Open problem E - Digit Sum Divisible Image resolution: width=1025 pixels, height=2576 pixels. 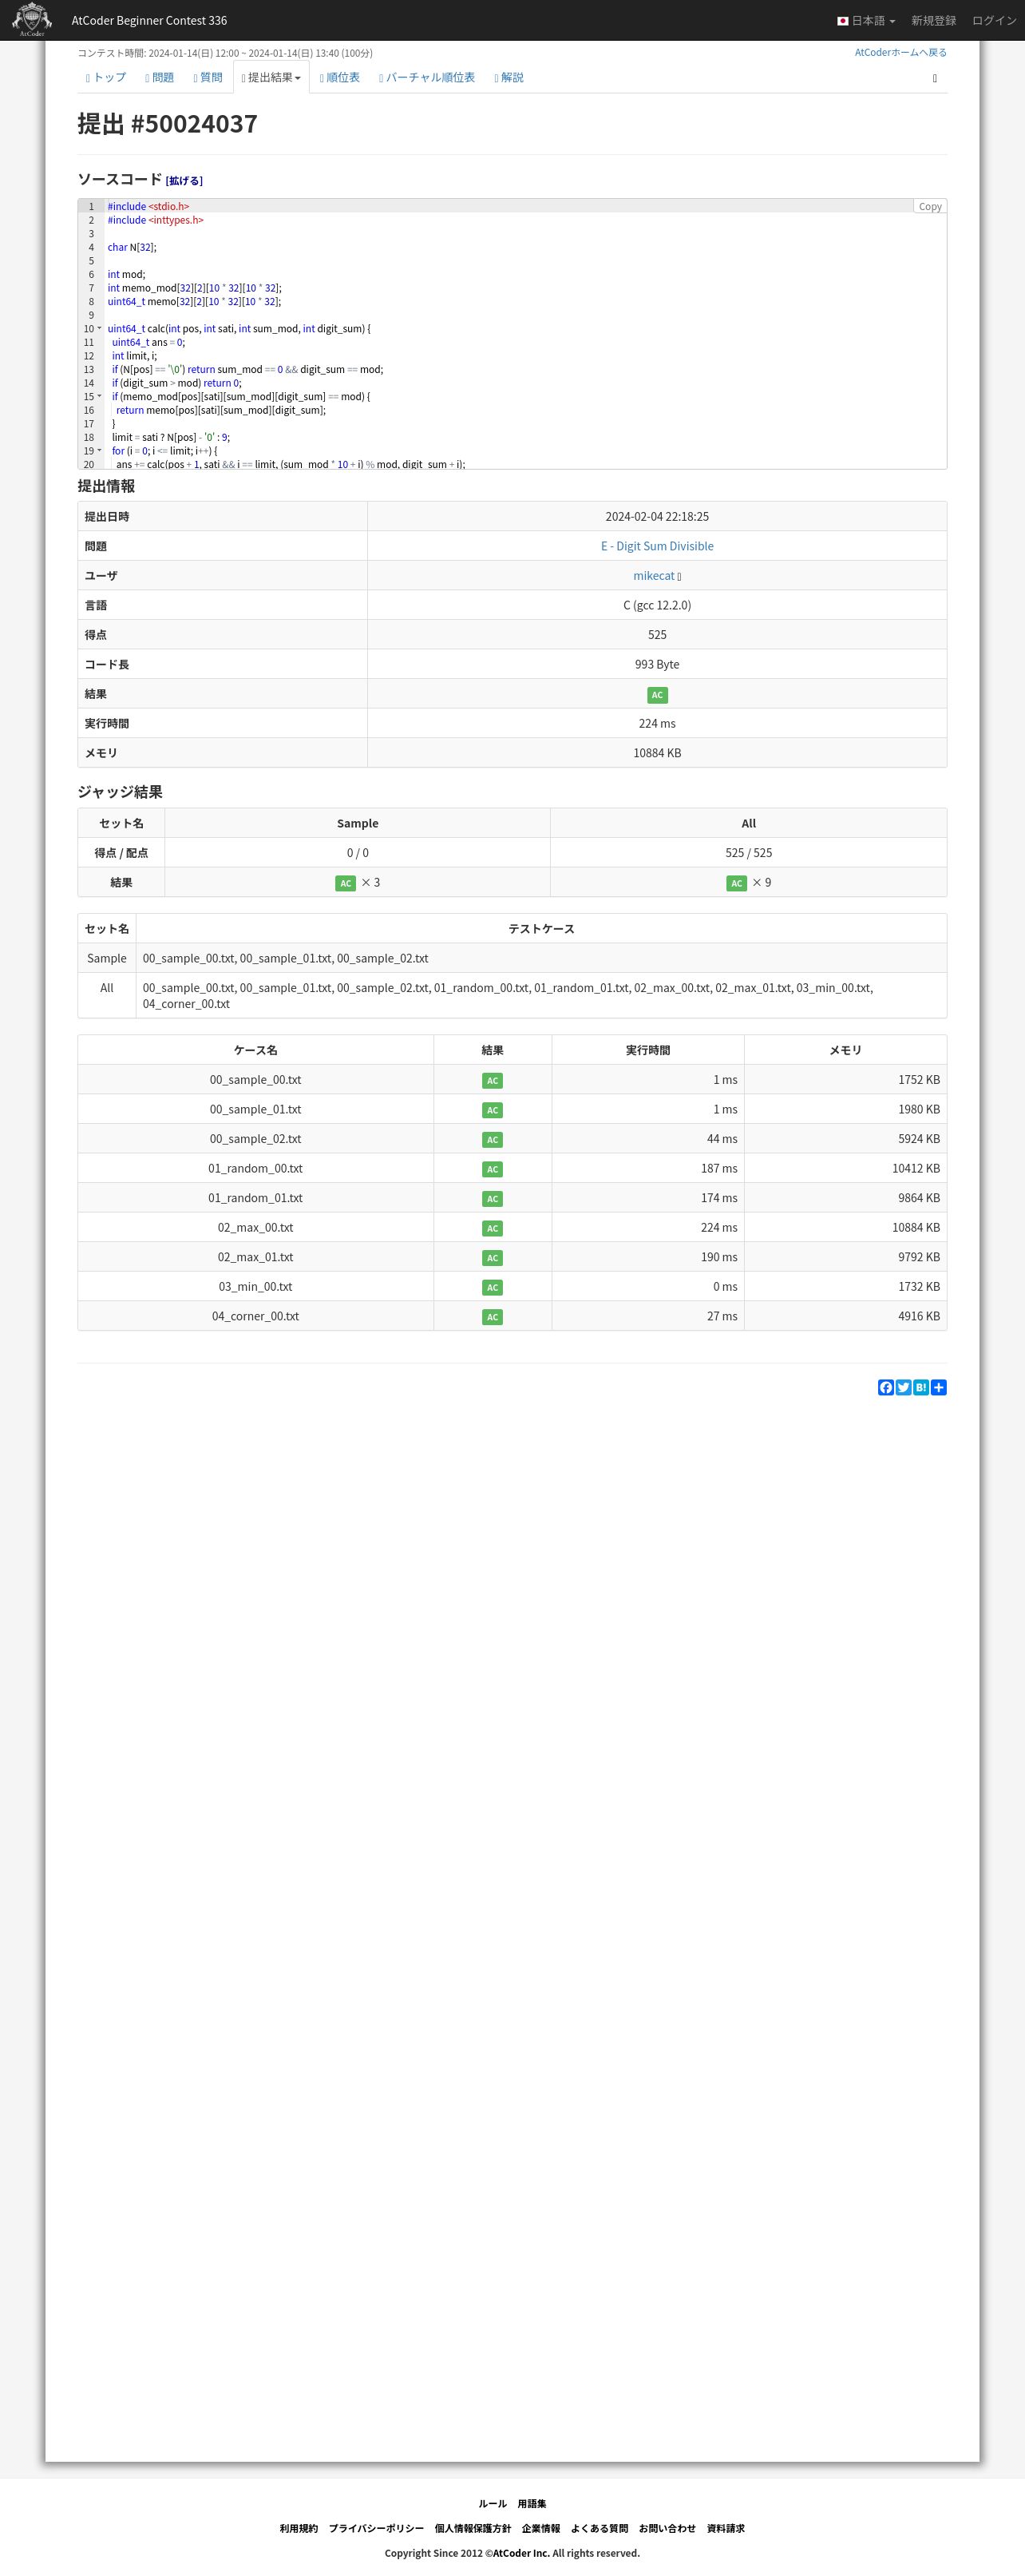(656, 546)
